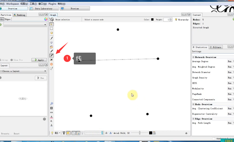Screen dimensions: 234x142
Task: Open the Ranking tab
Action: coord(19,15)
